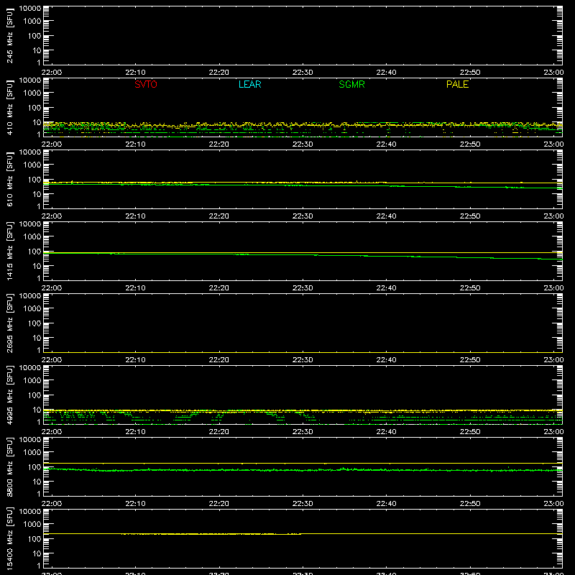Select the 410 MHz [SFU] axis title

(x=9, y=107)
